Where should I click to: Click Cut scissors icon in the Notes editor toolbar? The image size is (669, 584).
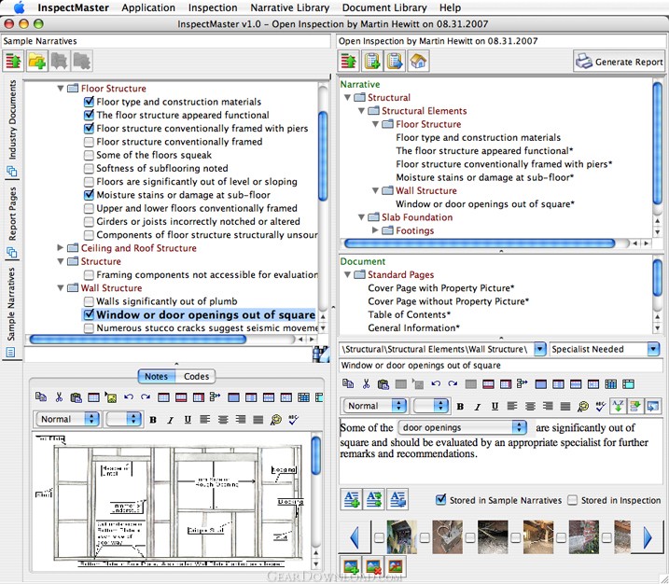(59, 397)
